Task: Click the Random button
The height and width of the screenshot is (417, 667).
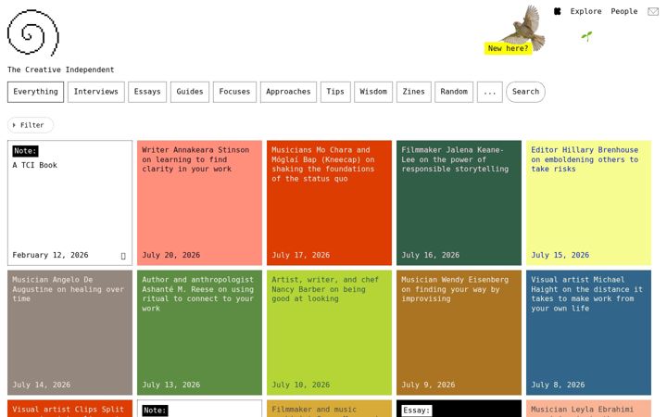Action: pos(454,92)
